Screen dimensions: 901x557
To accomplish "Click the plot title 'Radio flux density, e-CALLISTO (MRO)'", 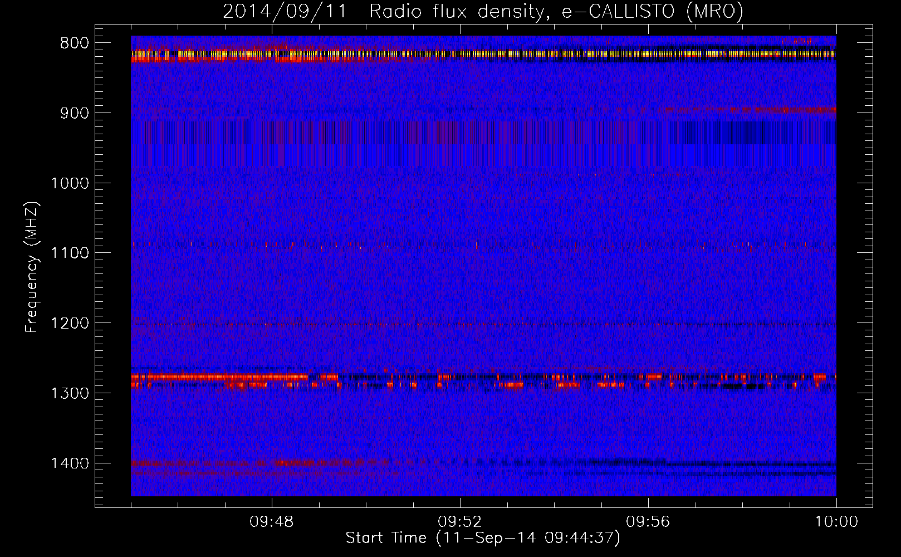I will 556,11.
